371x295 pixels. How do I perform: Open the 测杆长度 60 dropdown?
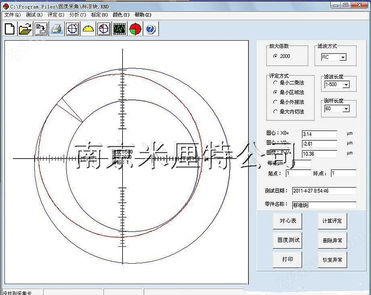(346, 109)
